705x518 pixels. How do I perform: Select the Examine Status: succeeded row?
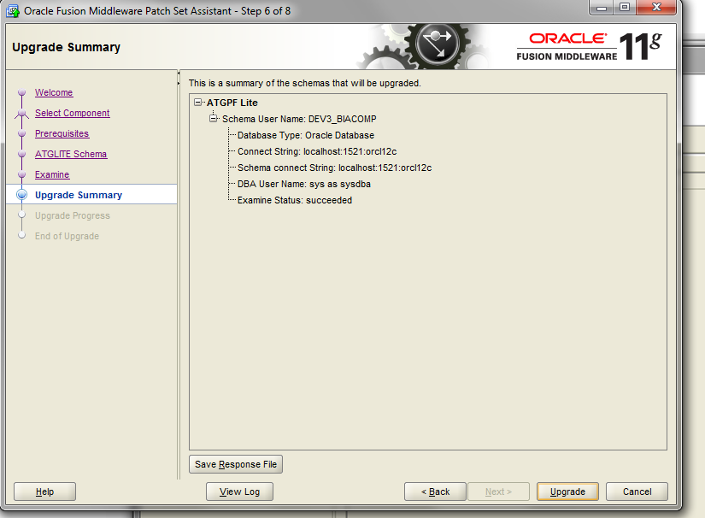click(x=295, y=200)
